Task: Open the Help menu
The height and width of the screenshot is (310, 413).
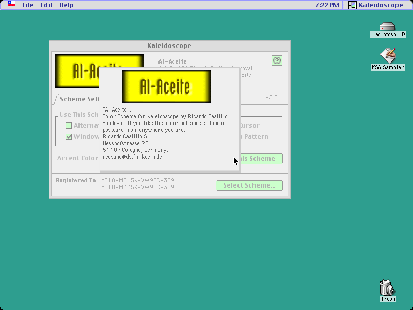Action: pos(67,5)
